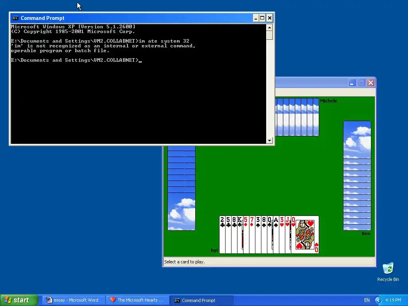Click the left opponent's face-down cards
Screen dimensions: 408x306
coord(181,188)
